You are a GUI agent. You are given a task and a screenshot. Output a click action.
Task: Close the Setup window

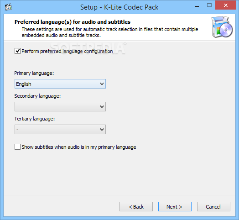click(226, 5)
